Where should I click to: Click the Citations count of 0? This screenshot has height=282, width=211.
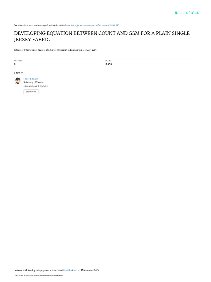pyautogui.click(x=15, y=64)
